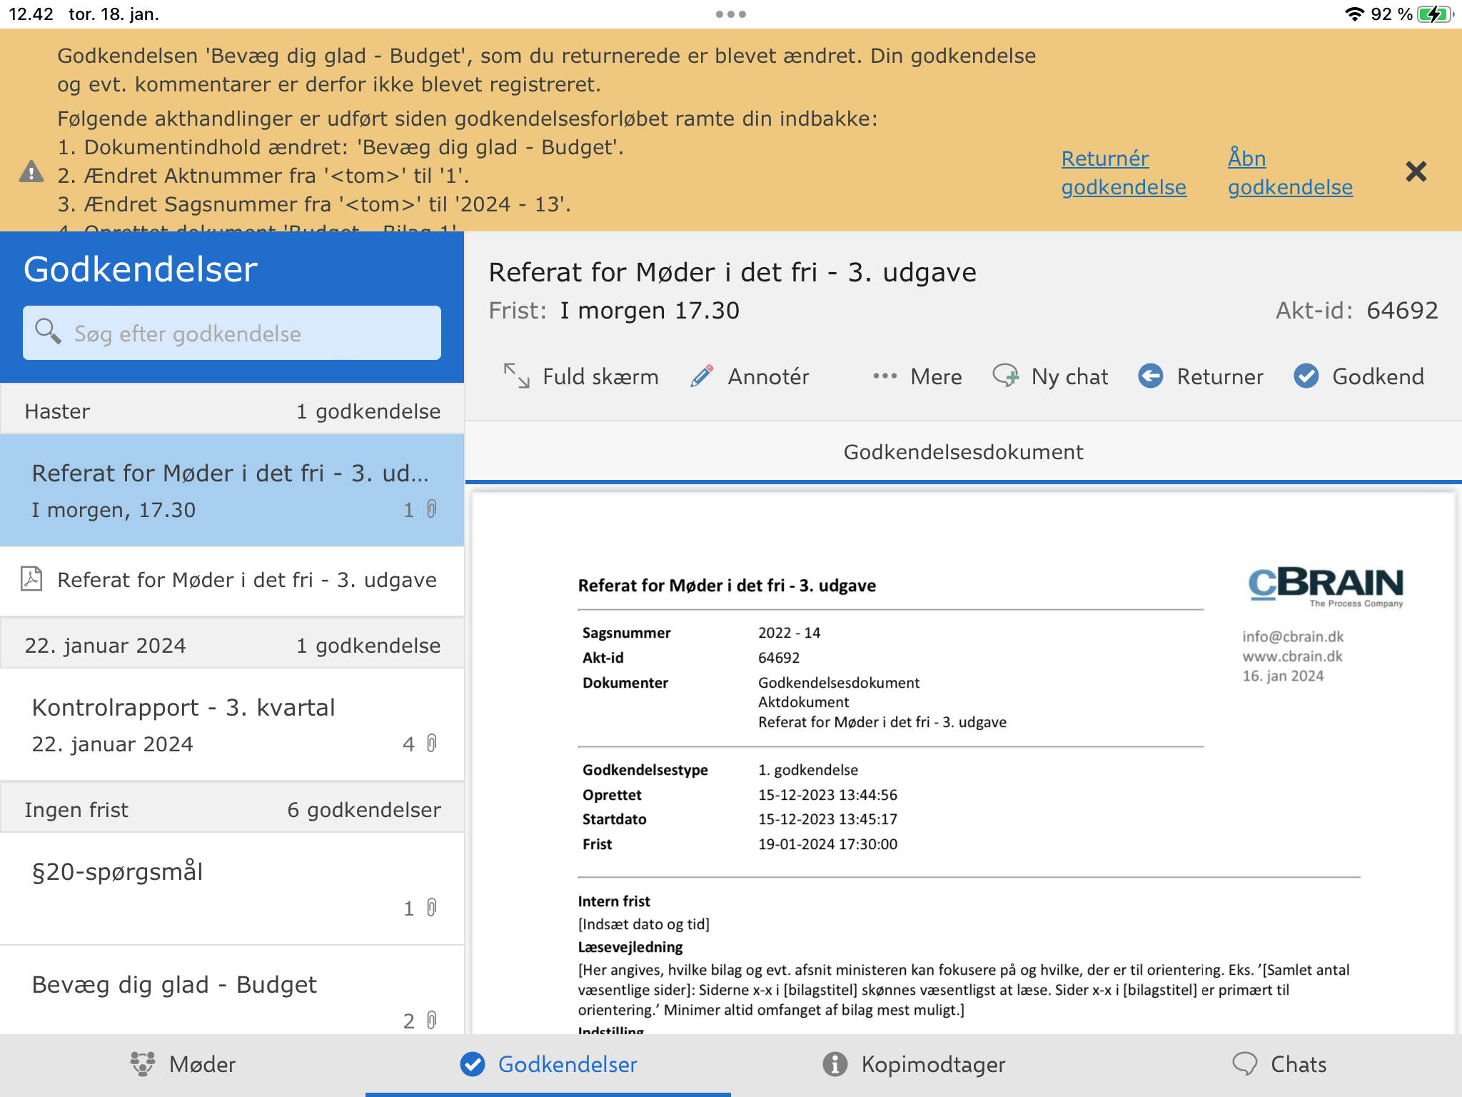The width and height of the screenshot is (1462, 1097).
Task: Select the §20-spørgsmål approval
Action: 232,888
